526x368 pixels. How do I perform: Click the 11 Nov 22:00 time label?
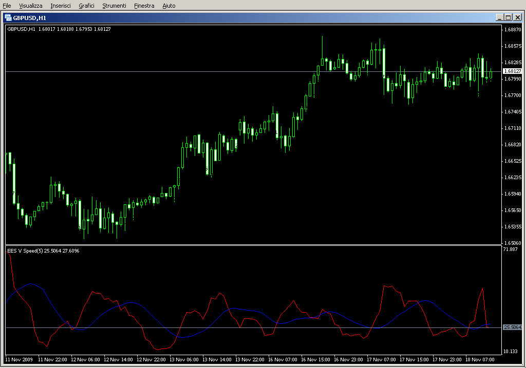pos(52,360)
